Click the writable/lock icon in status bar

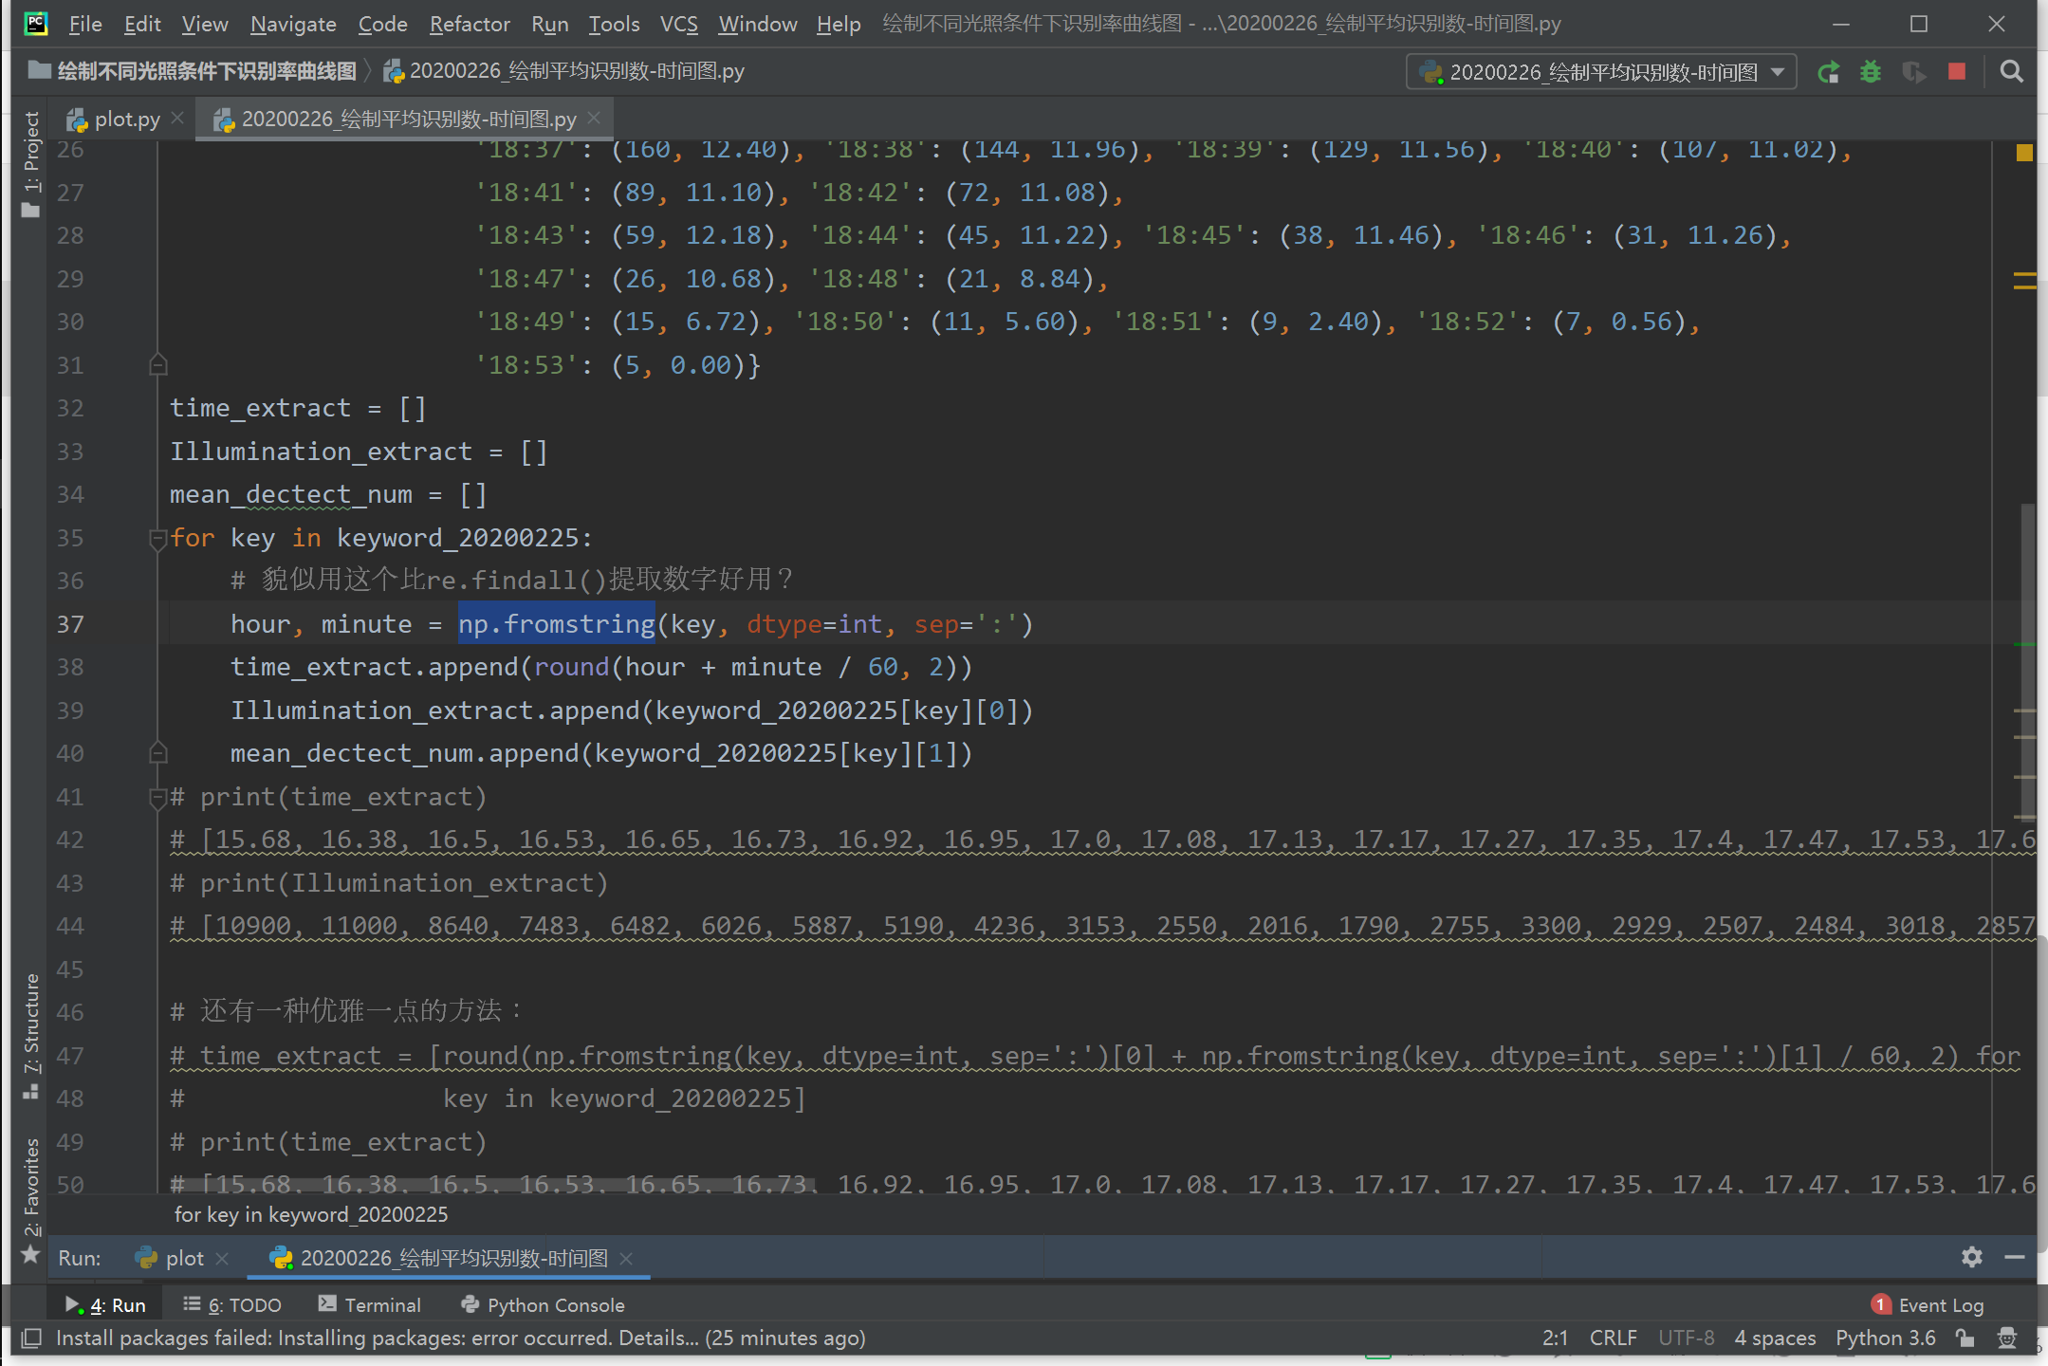click(x=1963, y=1338)
